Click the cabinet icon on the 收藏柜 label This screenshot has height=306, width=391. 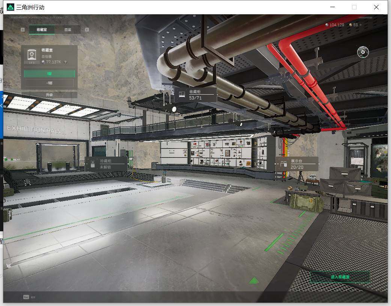(x=182, y=94)
